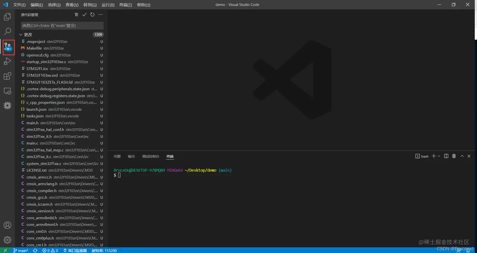477x253 pixels.
Task: Collapse the 更改 changes group
Action: tap(21, 35)
